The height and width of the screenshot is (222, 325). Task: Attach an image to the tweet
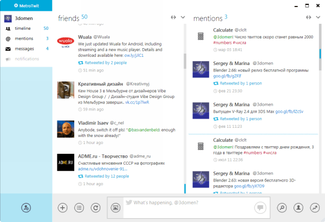click(115, 208)
